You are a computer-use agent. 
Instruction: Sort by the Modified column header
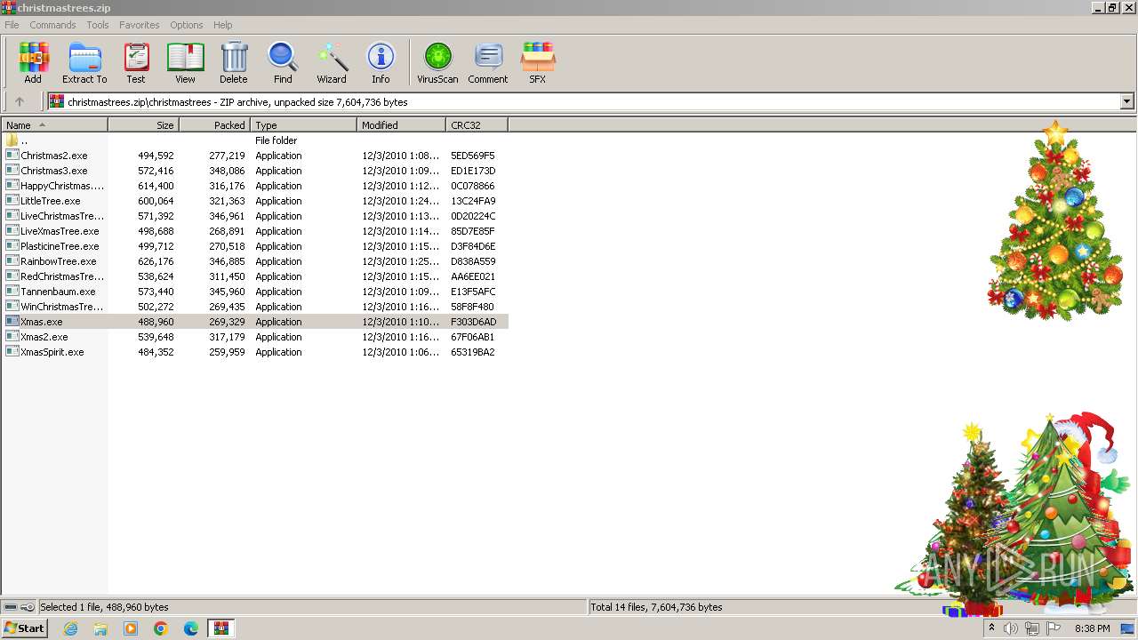(401, 125)
